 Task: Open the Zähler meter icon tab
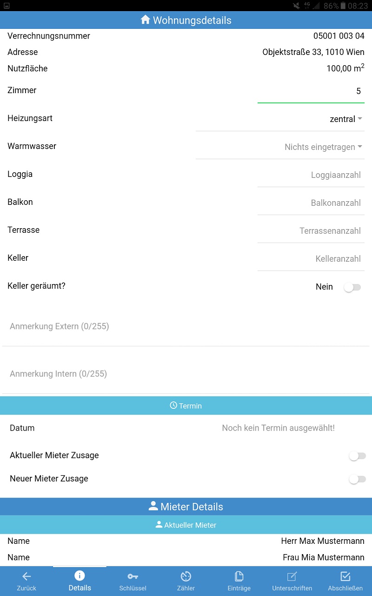pyautogui.click(x=186, y=576)
